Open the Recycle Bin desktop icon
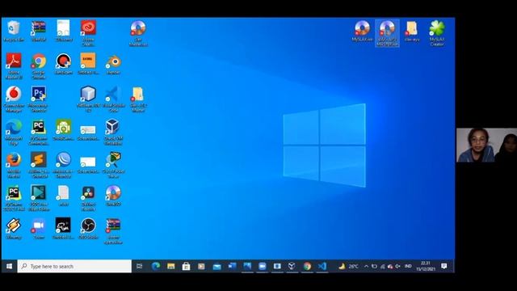 (14, 31)
